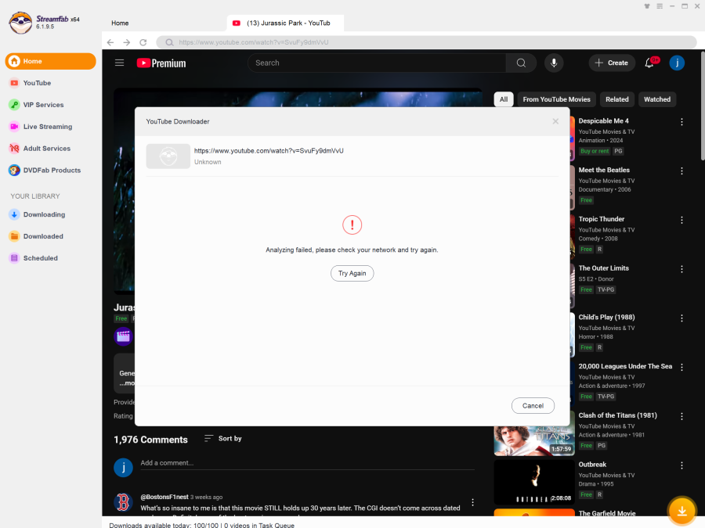The height and width of the screenshot is (528, 705).
Task: Click the dialog's video placeholder thumbnail
Action: tap(168, 156)
